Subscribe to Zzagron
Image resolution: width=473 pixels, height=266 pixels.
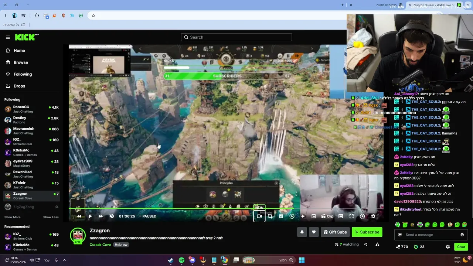pyautogui.click(x=367, y=232)
